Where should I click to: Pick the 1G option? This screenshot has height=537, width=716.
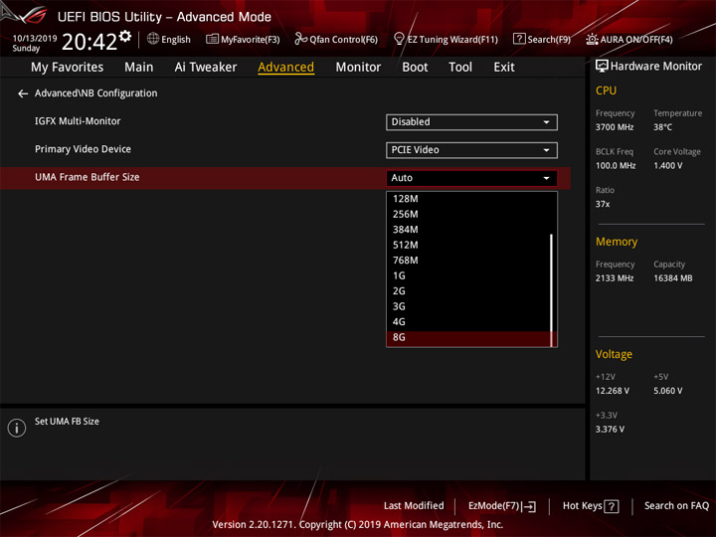468,275
